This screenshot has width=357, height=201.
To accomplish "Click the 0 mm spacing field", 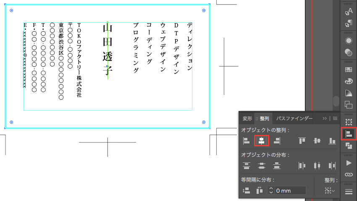I will [x=290, y=190].
